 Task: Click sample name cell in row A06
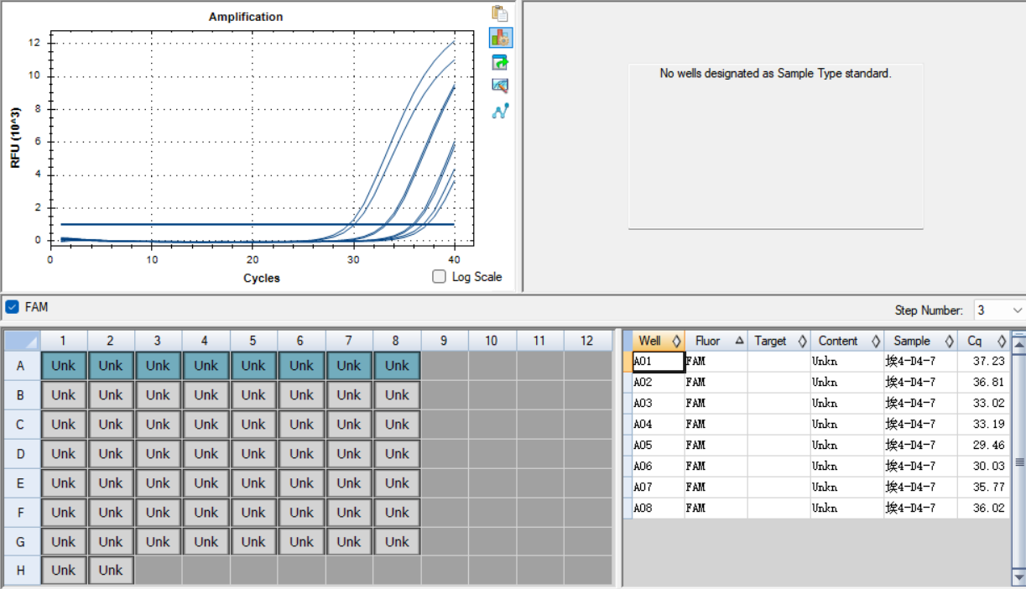[x=920, y=467]
